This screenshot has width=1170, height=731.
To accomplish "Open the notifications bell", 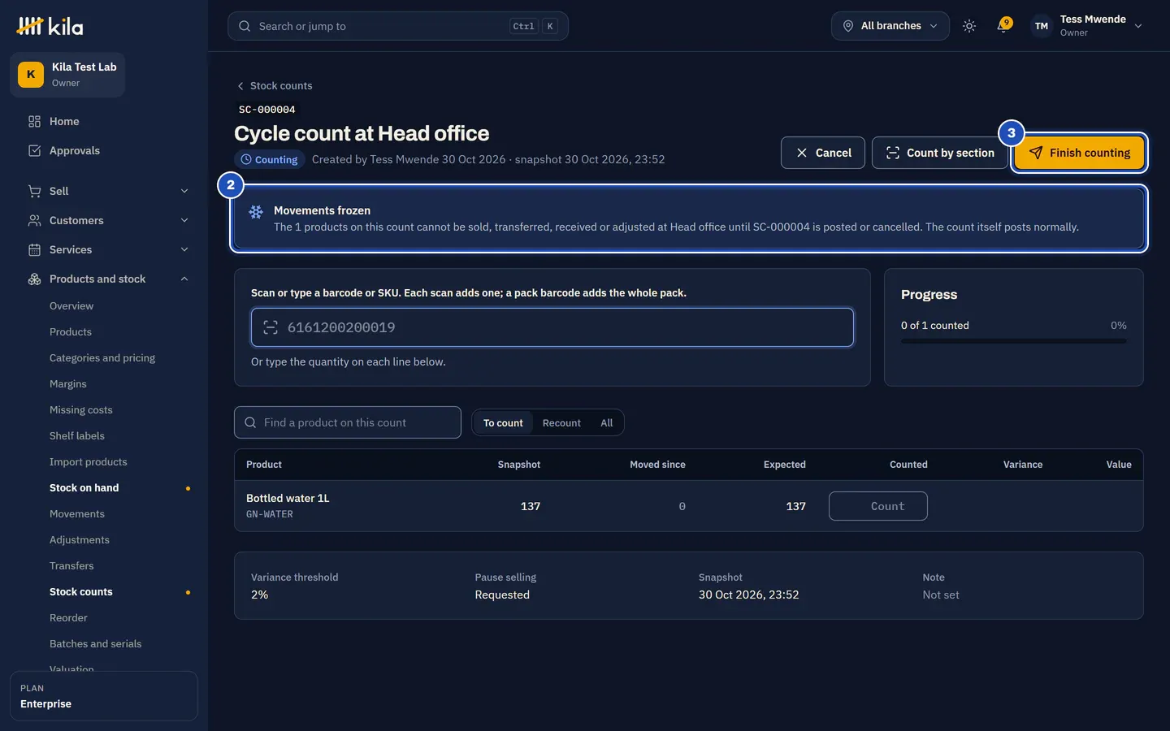I will [1003, 26].
